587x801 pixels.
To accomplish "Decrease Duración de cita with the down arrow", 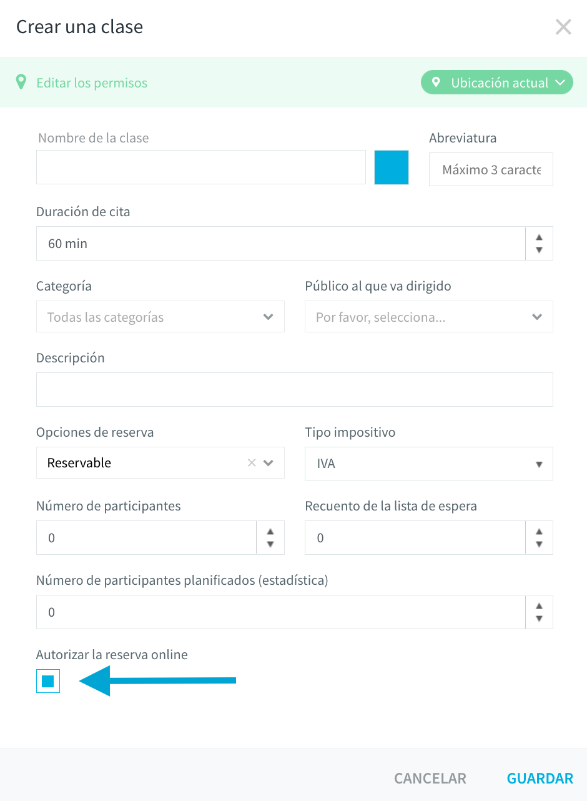I will tap(540, 250).
